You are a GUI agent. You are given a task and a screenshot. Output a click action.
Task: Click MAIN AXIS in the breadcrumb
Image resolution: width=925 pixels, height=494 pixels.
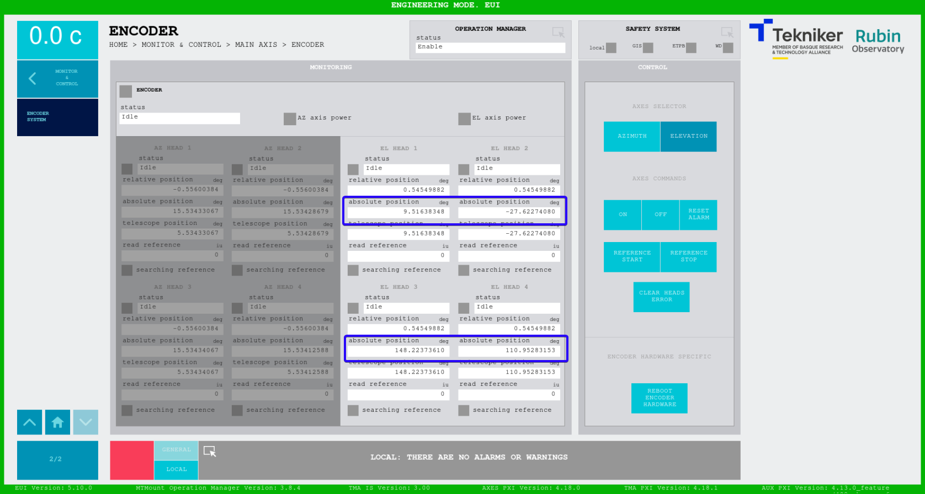point(256,45)
